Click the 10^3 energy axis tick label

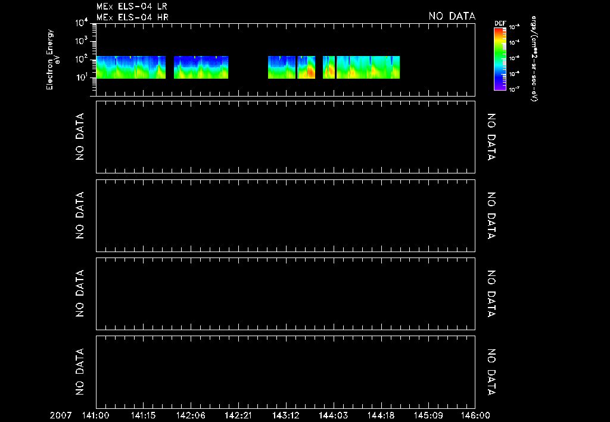pos(82,41)
